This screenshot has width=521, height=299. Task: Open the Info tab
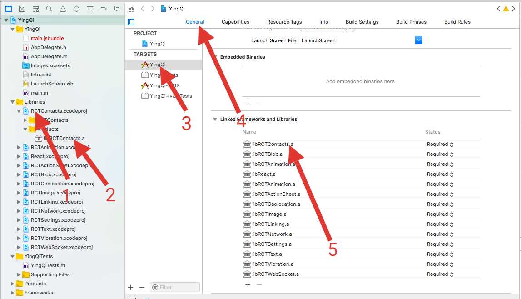pyautogui.click(x=323, y=22)
